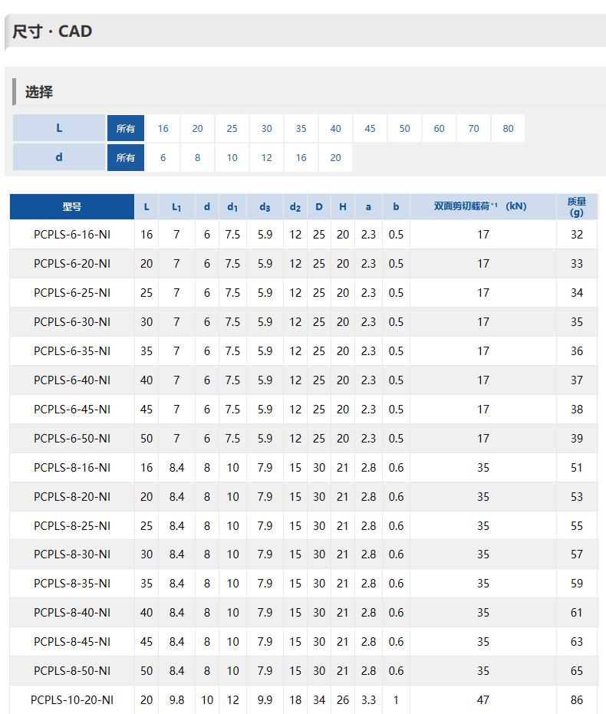Click the 质量 (g) column header

click(577, 207)
